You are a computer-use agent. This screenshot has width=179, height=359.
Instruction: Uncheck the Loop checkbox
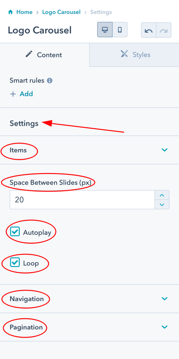(15, 262)
